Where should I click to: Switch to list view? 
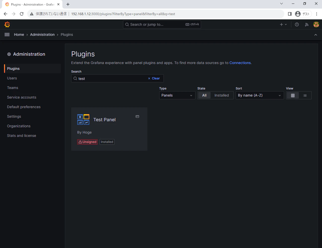pos(305,95)
